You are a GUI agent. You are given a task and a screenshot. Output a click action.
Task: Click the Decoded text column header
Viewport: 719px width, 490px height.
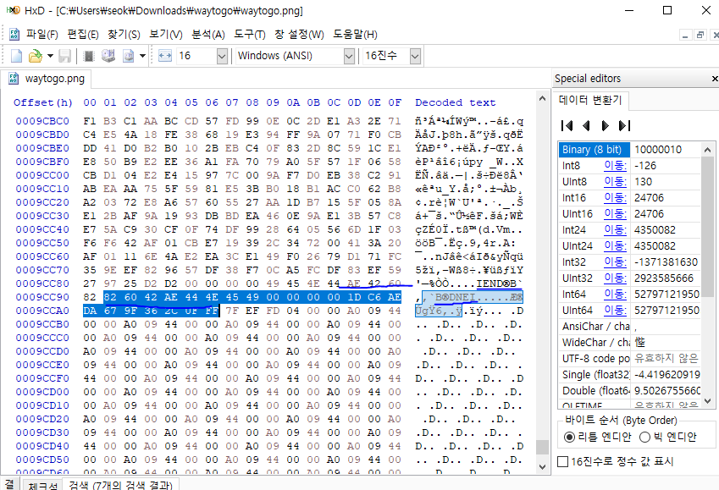[456, 102]
